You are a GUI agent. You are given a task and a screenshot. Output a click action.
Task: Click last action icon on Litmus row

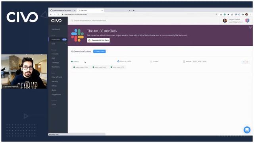click(x=247, y=62)
